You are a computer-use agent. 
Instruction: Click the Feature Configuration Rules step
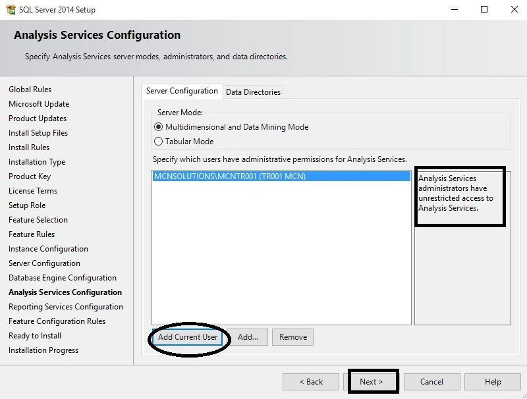(x=57, y=321)
